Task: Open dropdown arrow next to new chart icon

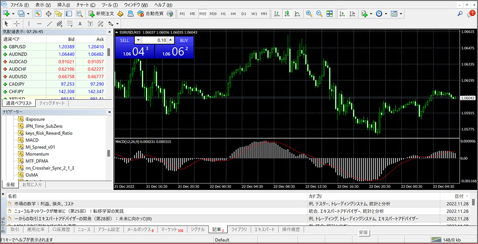Action: 13,14
